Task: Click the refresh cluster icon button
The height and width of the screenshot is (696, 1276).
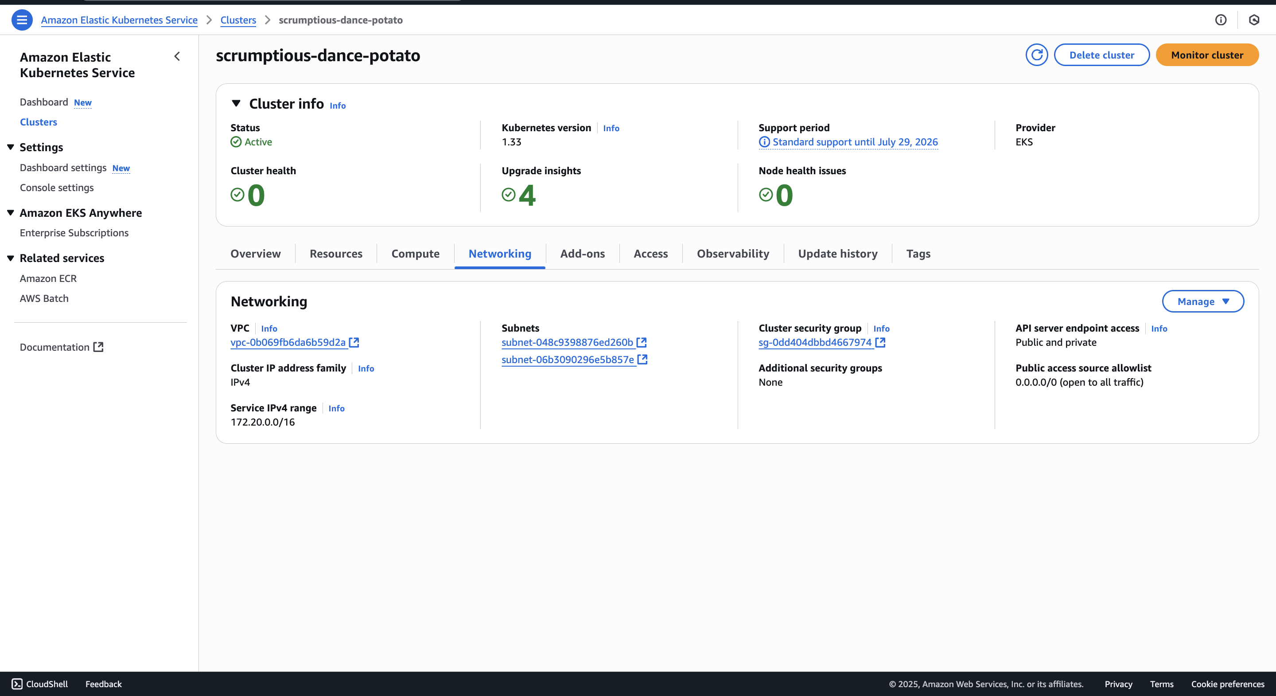Action: 1036,55
